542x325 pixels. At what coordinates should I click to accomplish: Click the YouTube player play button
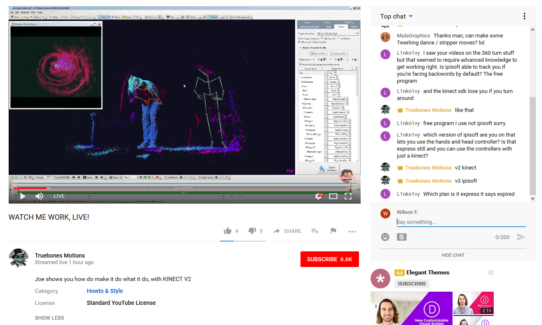23,196
